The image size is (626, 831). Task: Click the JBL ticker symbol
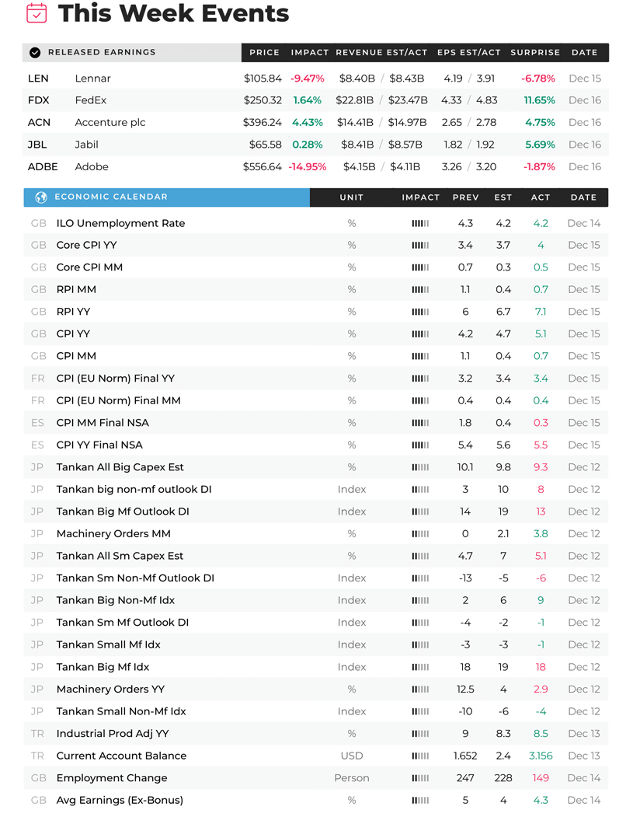[37, 145]
